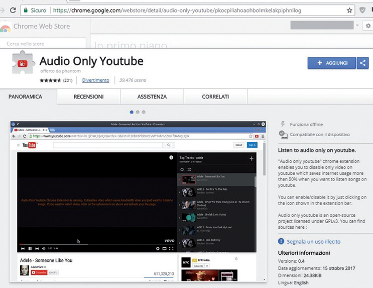Click the 'Compatibile con il dispositivo' icon
The width and height of the screenshot is (373, 288).
tap(283, 134)
